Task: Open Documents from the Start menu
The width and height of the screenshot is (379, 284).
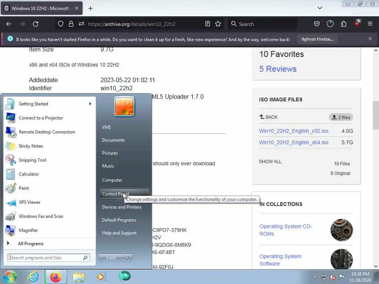Action: click(124, 140)
